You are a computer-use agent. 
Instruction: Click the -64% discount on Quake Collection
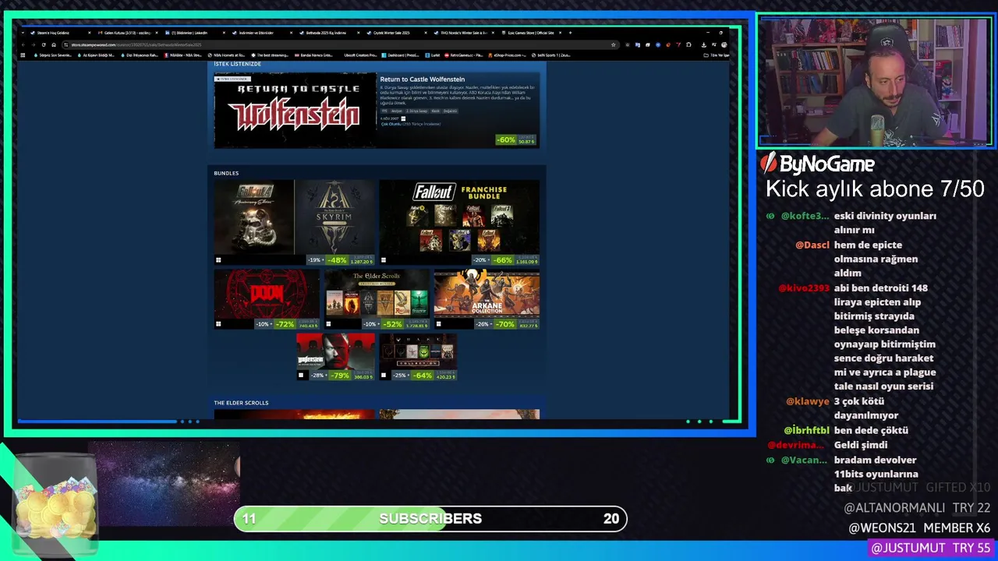click(x=423, y=376)
